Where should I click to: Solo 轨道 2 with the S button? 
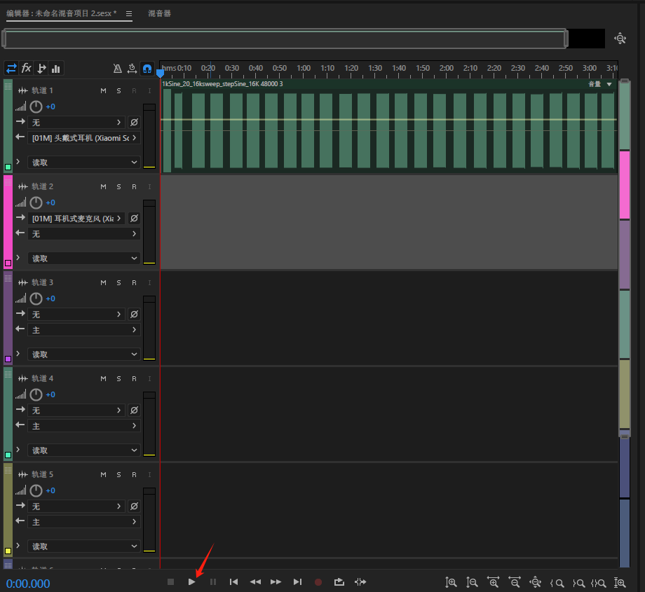[119, 186]
